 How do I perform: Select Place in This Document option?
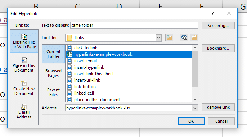pyautogui.click(x=24, y=65)
